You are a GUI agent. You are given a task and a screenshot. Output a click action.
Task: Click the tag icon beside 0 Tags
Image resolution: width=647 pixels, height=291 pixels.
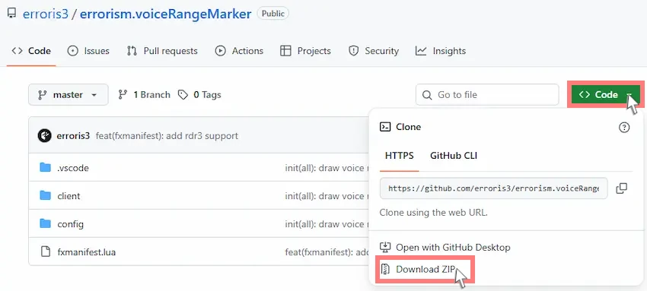(183, 95)
